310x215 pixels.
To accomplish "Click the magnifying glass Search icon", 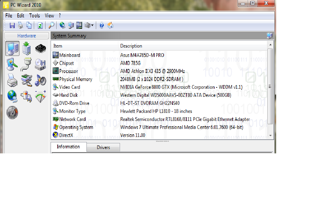I will pos(51,25).
